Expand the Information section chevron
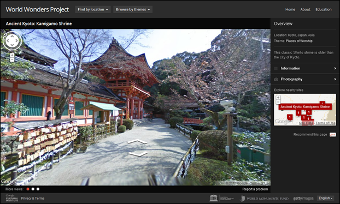The image size is (340, 204). pyautogui.click(x=335, y=68)
